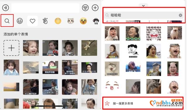
Task: Select the girl in yellow shirt laughing sticker
Action: click(154, 51)
